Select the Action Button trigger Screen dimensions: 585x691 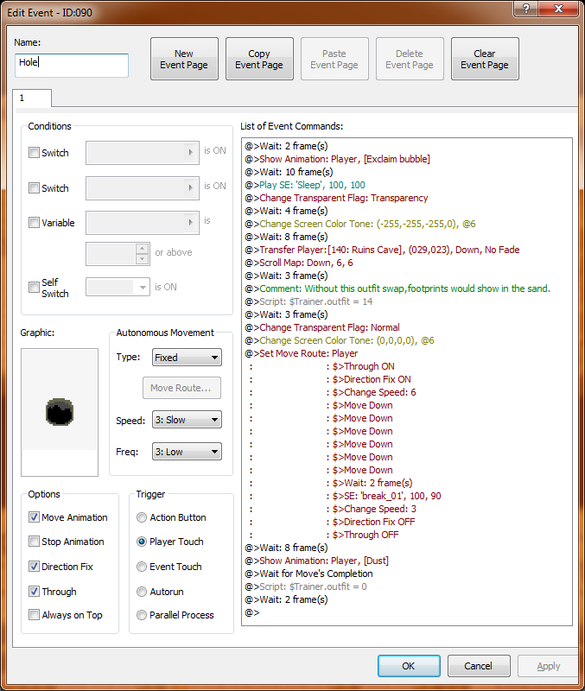tap(142, 517)
